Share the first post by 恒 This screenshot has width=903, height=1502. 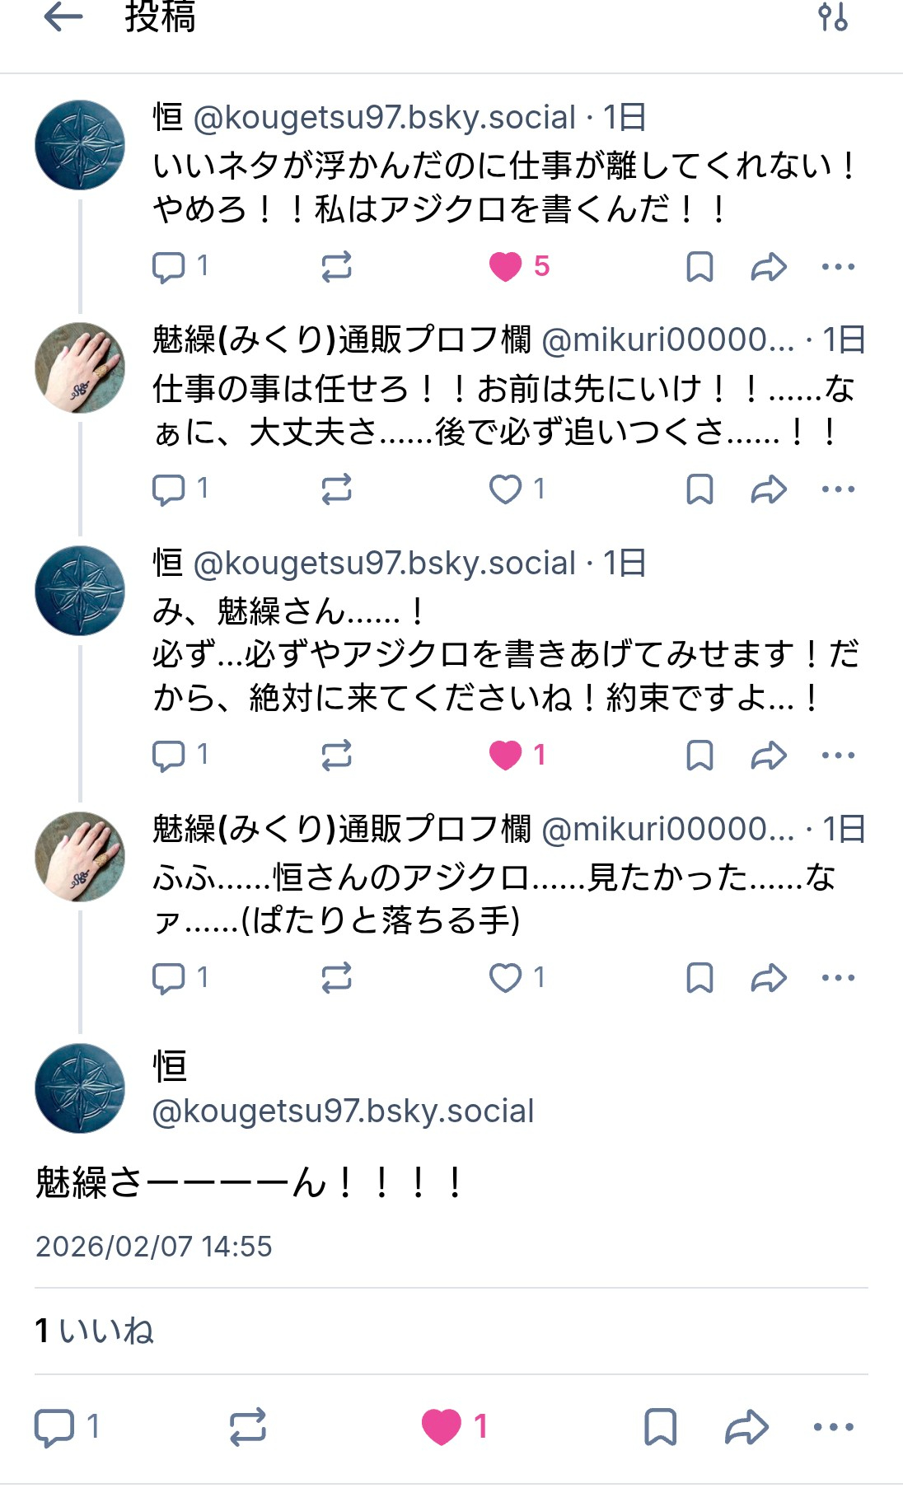click(x=769, y=267)
